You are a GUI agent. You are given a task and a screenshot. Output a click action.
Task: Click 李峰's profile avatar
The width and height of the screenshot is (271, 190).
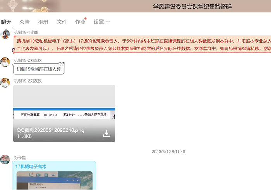[x=5, y=35]
